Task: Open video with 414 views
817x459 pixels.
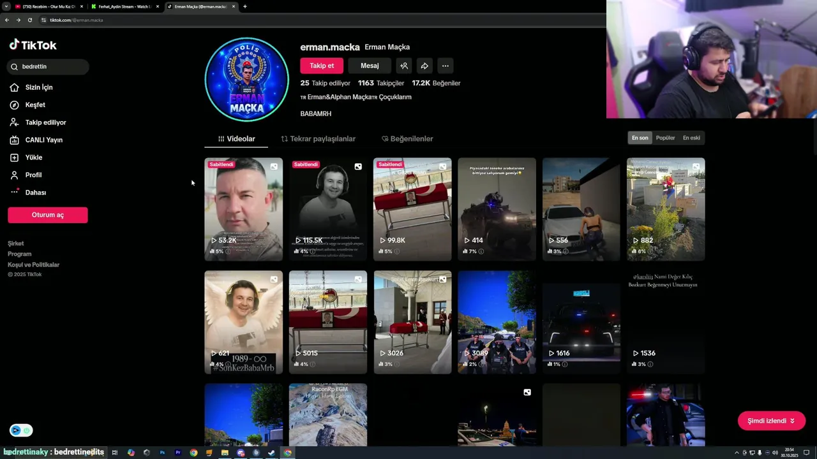Action: [497, 209]
